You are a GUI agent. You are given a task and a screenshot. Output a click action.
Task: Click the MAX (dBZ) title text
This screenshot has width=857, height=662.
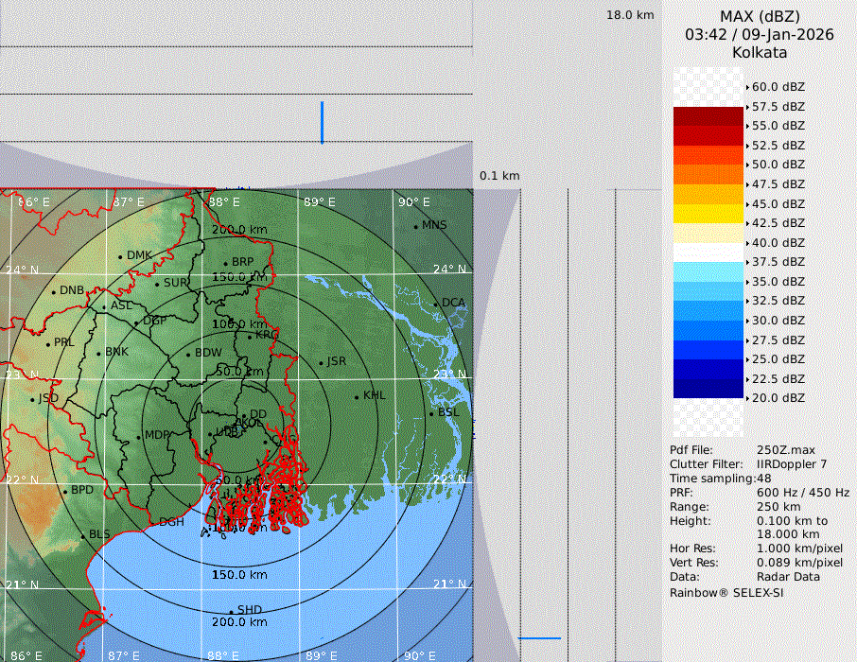tap(760, 16)
